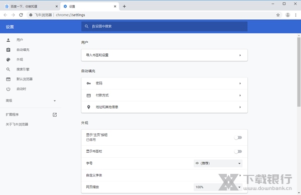Image resolution: width=301 pixels, height=195 pixels.
Task: Open 付款方式 settings row
Action: point(165,95)
